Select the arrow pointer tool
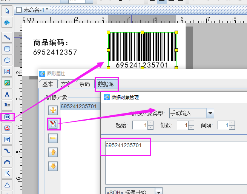247x194 pixels. 7,11
